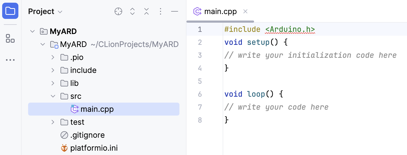The image size is (407, 155).
Task: Click line number 5 in gutter
Action: [x=200, y=81]
